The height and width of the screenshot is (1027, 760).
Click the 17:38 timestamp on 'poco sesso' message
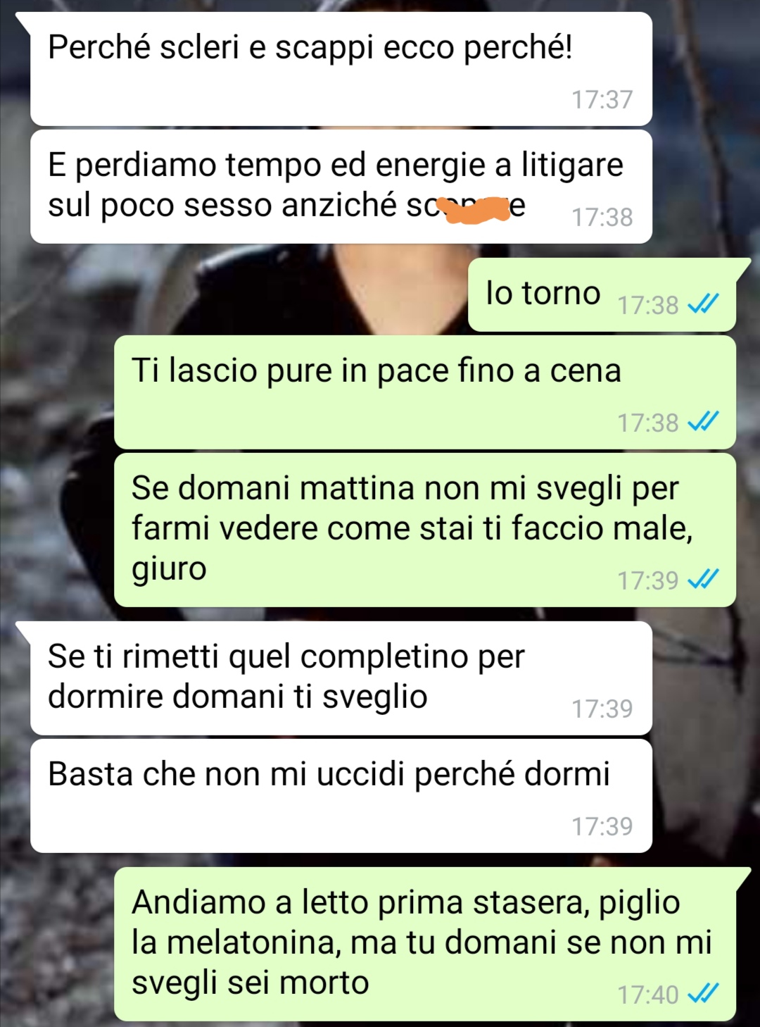[x=602, y=217]
